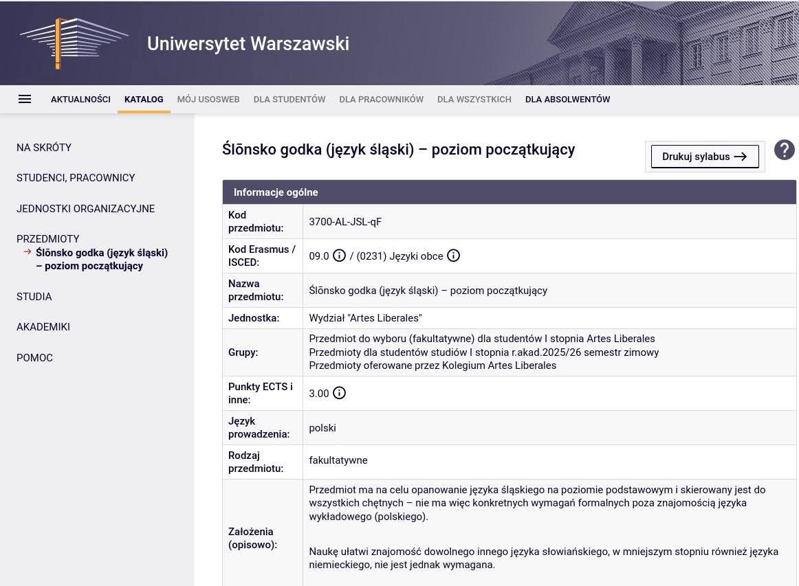Open Wydział "Artes Liberales" unit link
The height and width of the screenshot is (586, 799).
click(365, 318)
